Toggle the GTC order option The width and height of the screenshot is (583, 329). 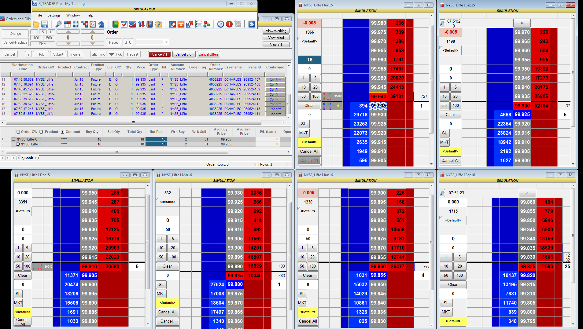[x=128, y=42]
